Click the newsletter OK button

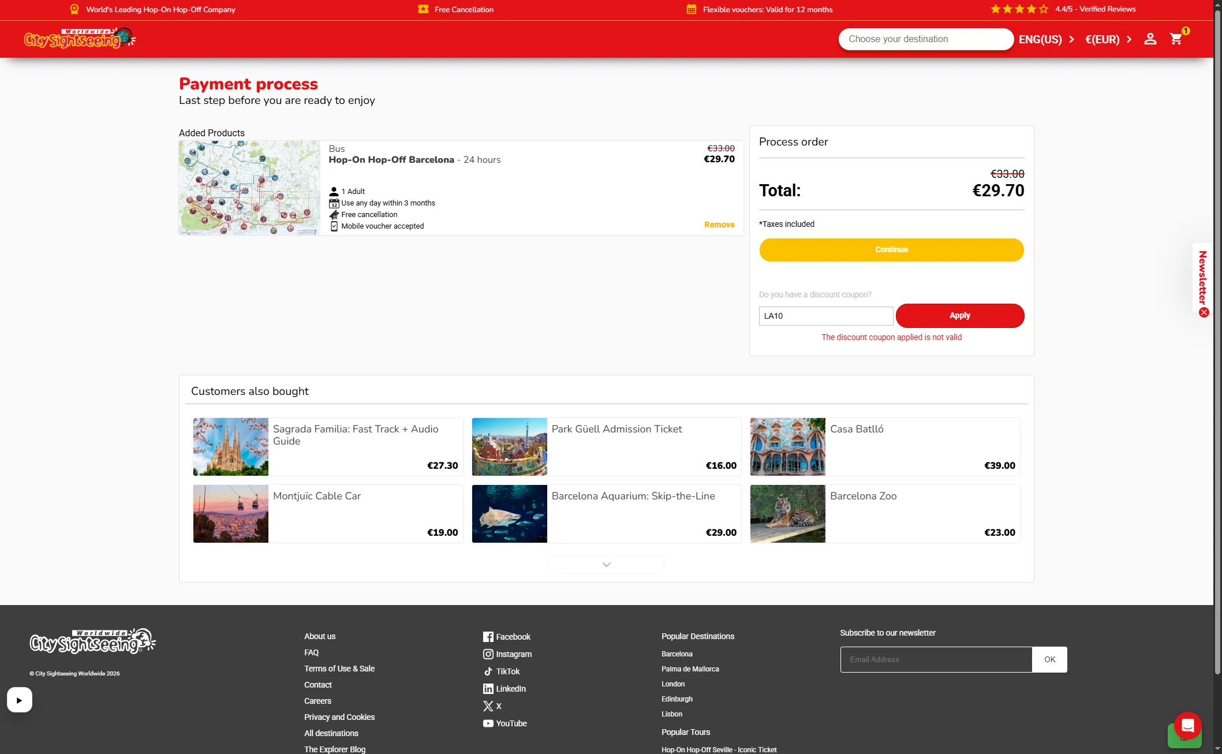tap(1049, 659)
